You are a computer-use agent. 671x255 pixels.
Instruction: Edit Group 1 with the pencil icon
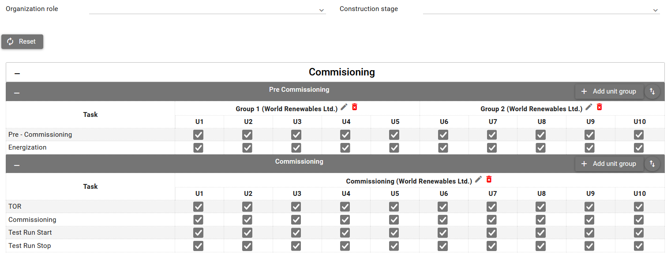pyautogui.click(x=344, y=107)
